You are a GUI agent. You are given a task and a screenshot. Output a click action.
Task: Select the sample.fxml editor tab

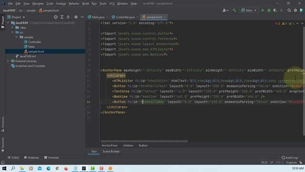coord(153,17)
